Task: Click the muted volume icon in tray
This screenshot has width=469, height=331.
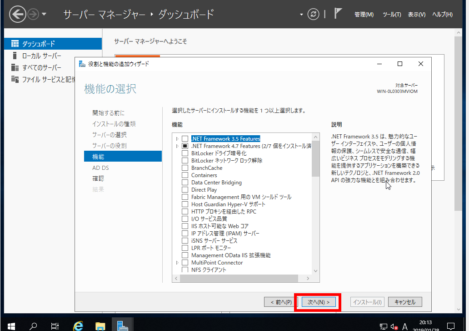Action: coord(394,326)
